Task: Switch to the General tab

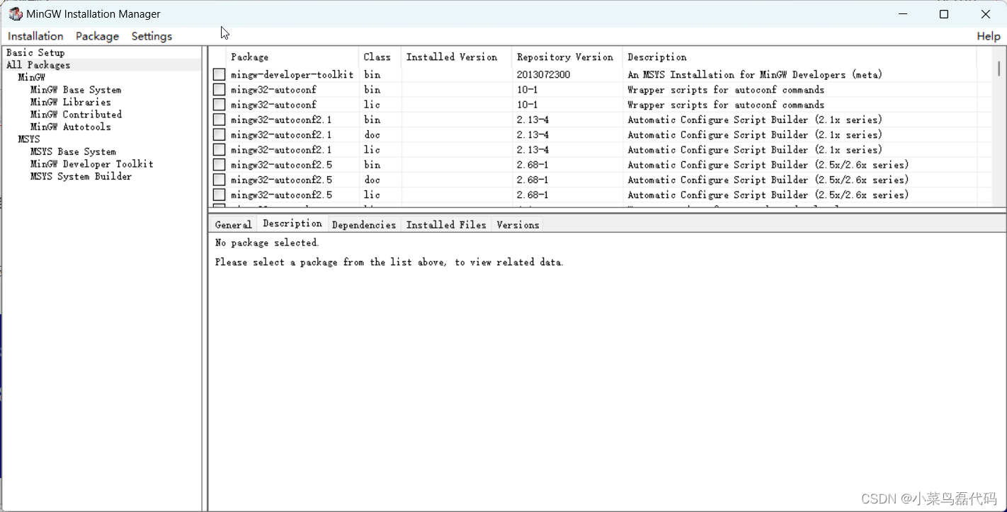Action: tap(233, 225)
